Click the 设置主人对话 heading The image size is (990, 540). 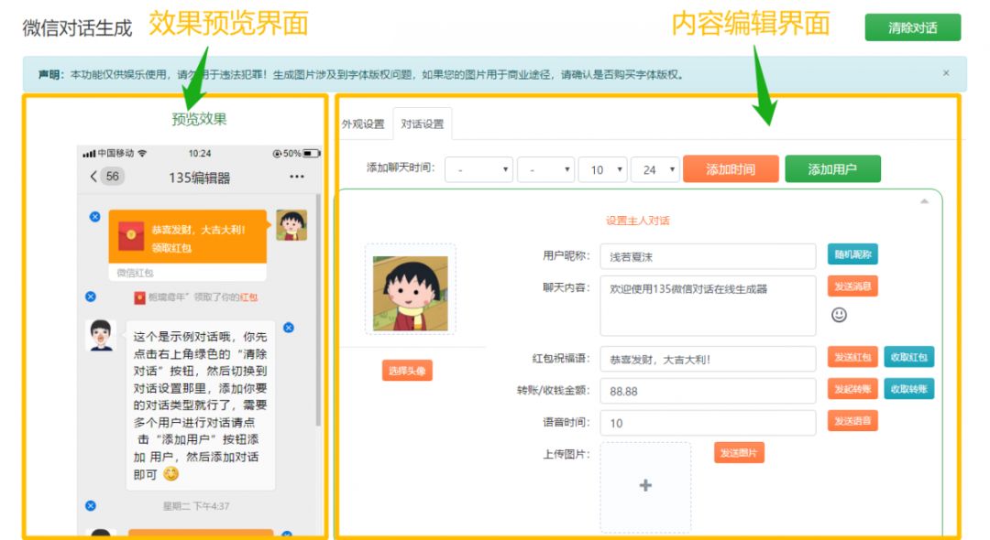point(638,221)
